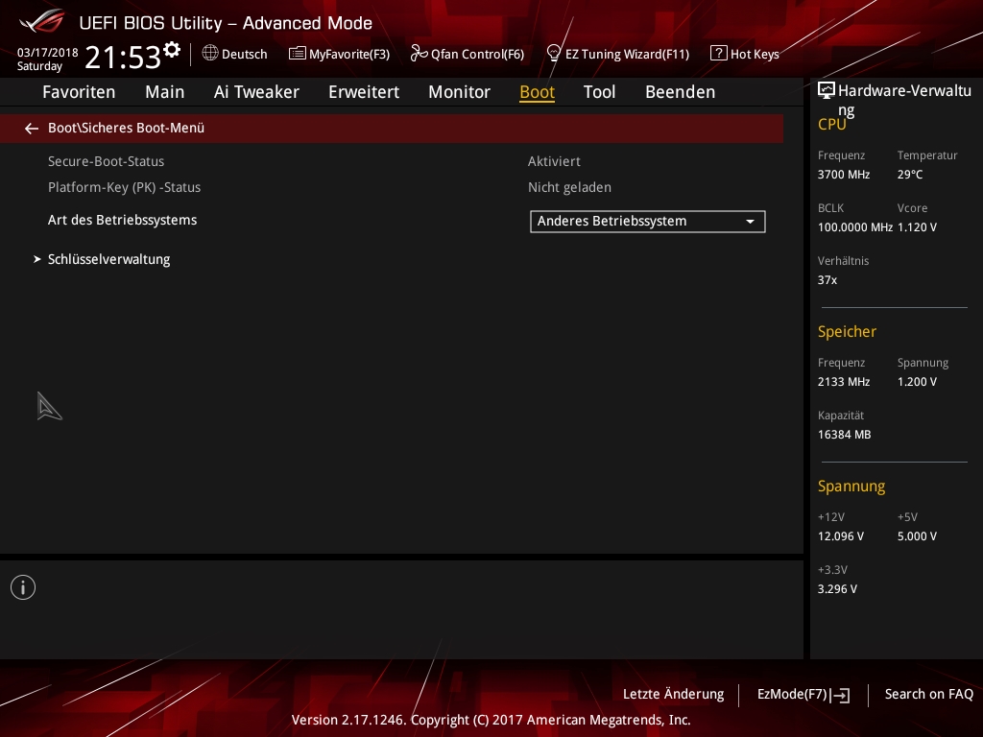Click the 29°C temperature value

[910, 175]
